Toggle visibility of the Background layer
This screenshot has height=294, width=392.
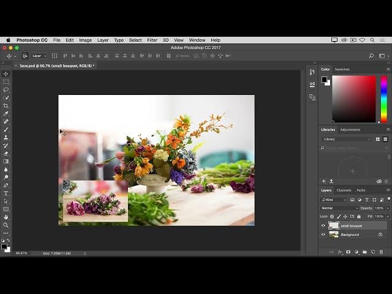[323, 235]
